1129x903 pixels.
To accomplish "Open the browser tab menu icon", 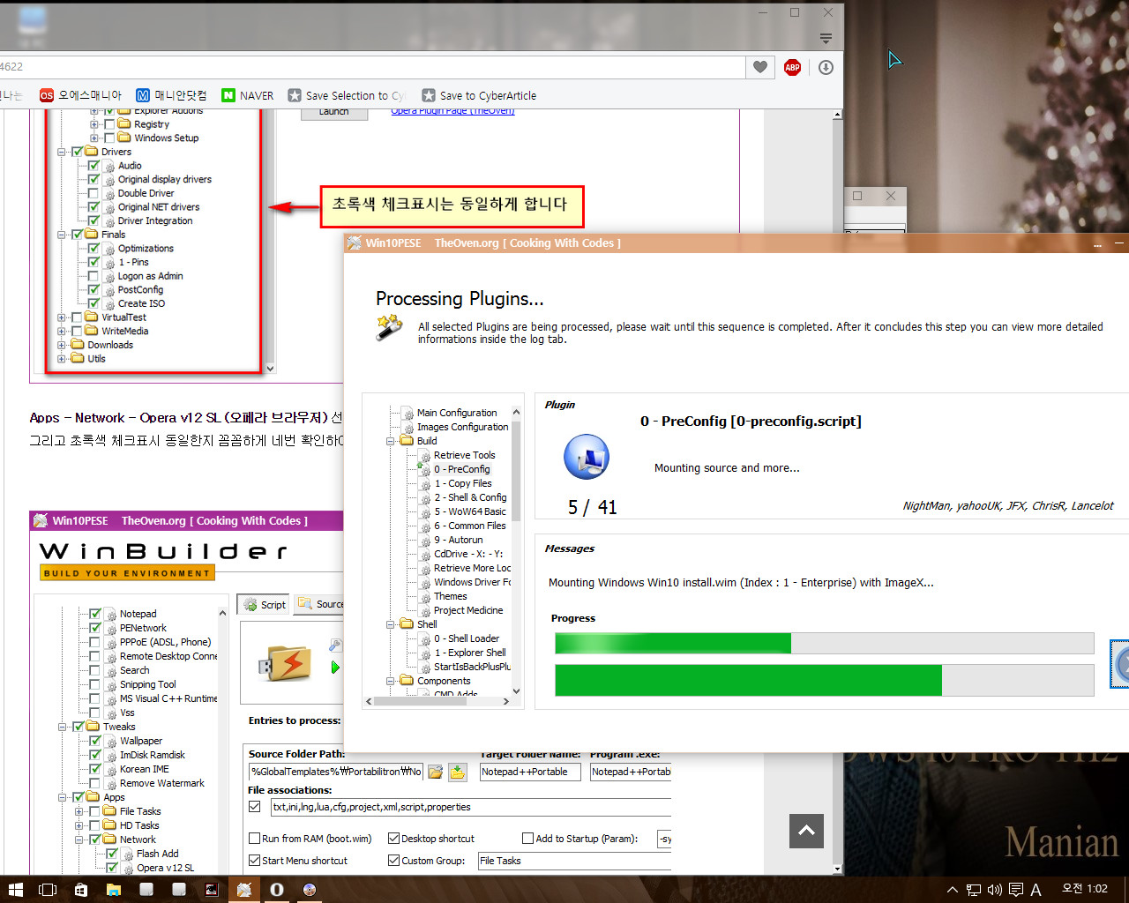I will point(826,38).
